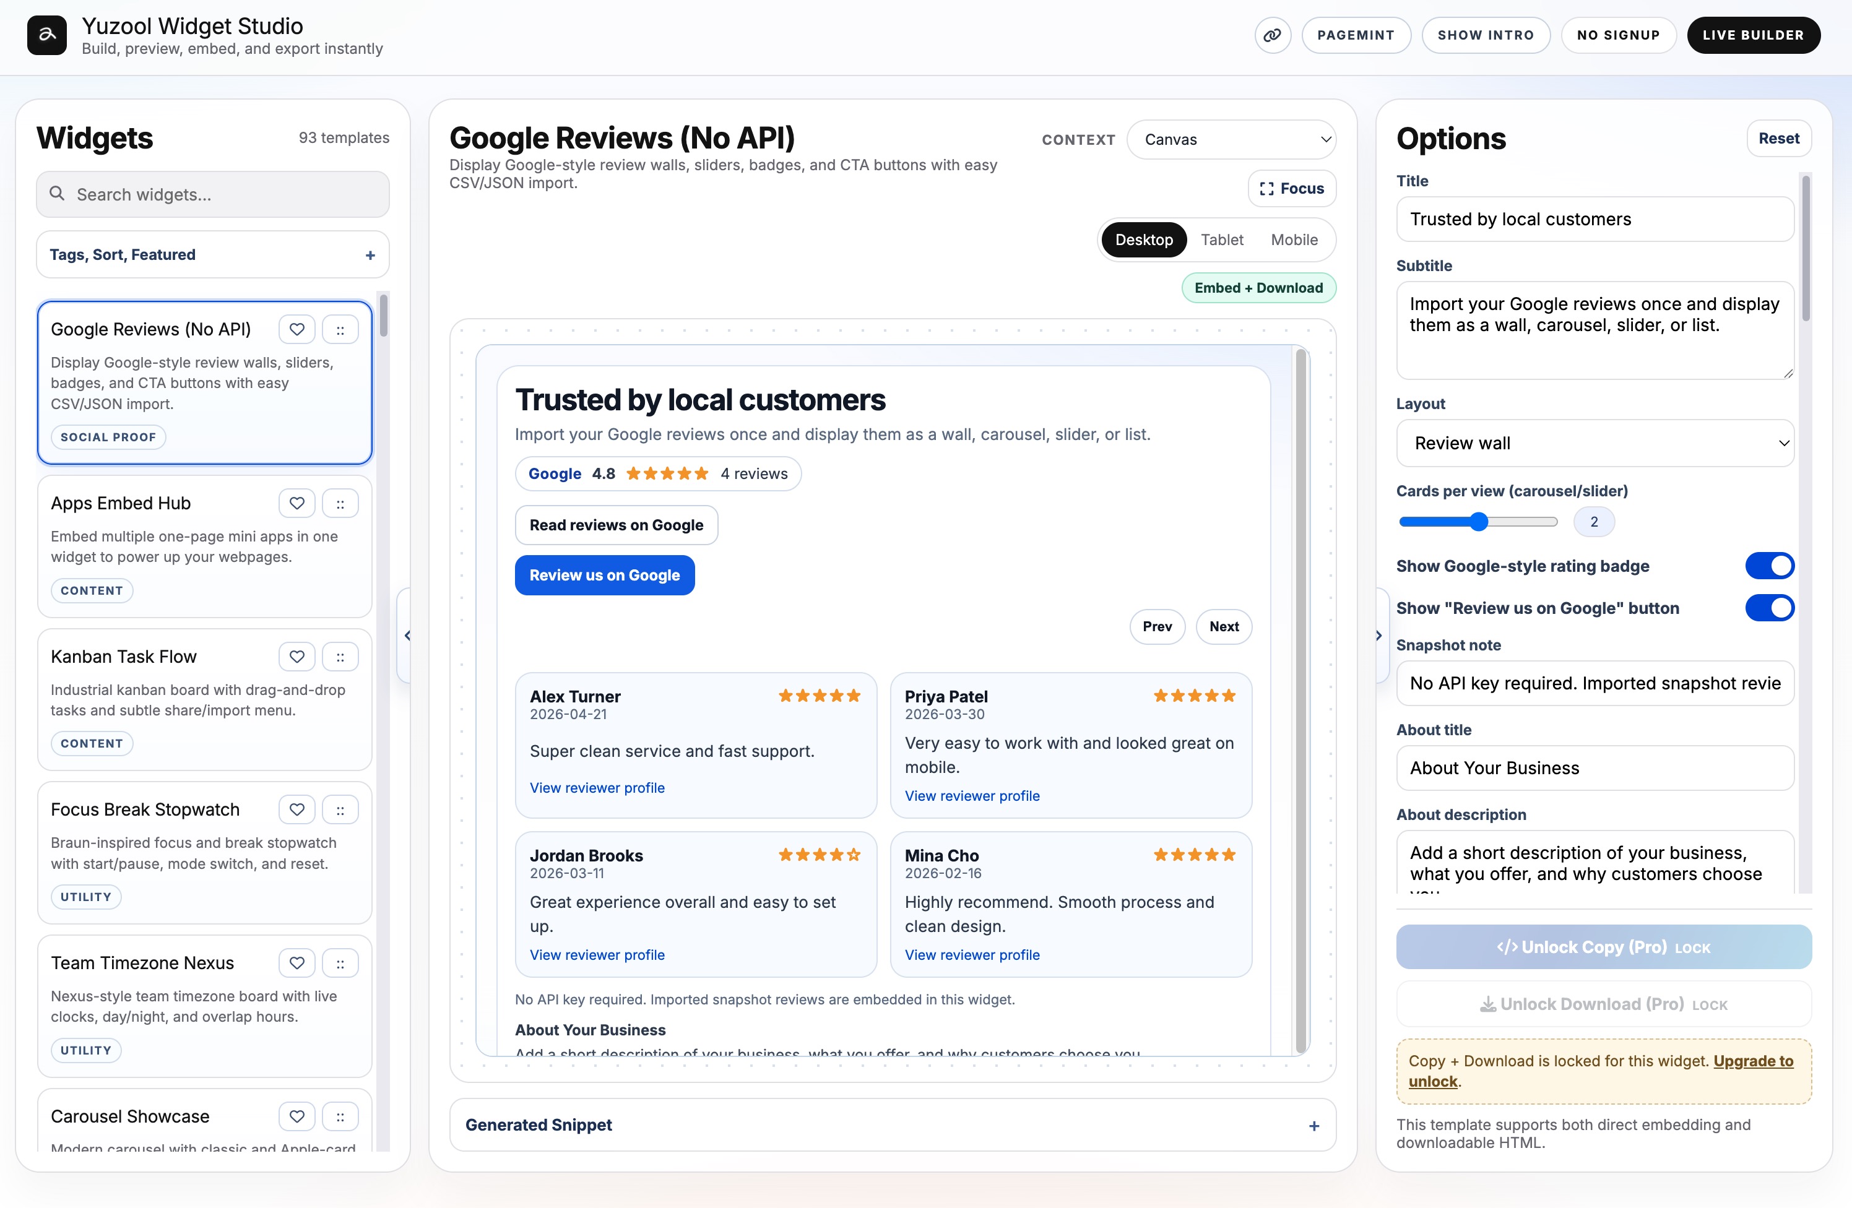The image size is (1852, 1208).
Task: Favorite the Team Timezone Nexus widget
Action: click(x=296, y=963)
